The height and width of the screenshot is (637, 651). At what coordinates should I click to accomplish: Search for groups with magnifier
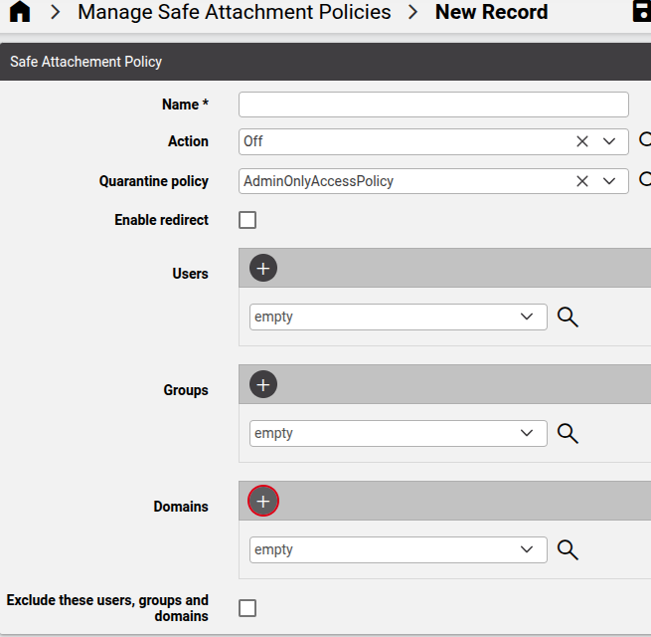(x=568, y=434)
